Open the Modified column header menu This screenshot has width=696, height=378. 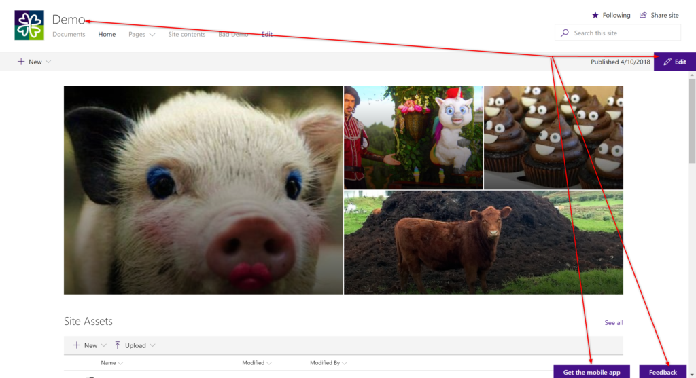(x=256, y=363)
